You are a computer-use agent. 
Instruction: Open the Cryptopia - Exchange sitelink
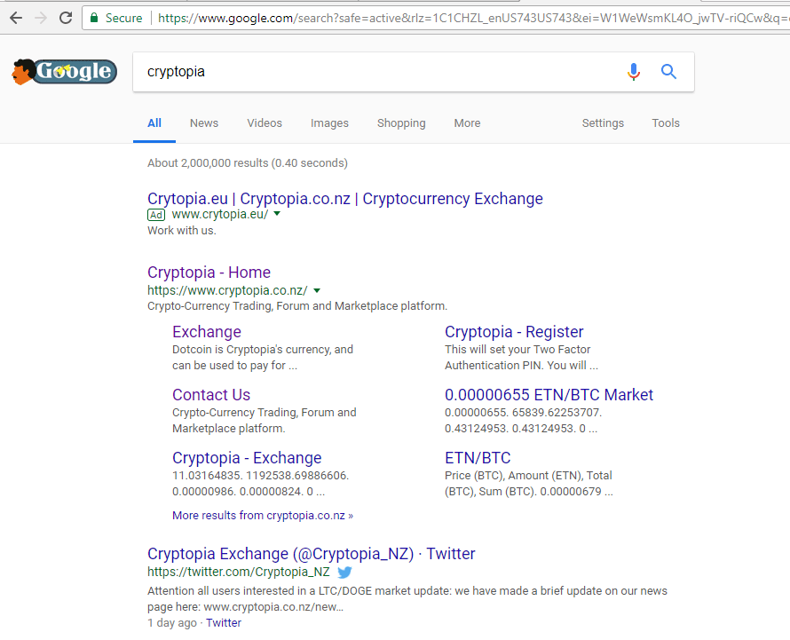point(247,457)
